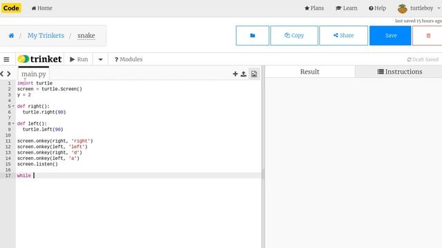The width and height of the screenshot is (442, 248).
Task: Click the editor/result pane divider handle
Action: pyautogui.click(x=263, y=174)
